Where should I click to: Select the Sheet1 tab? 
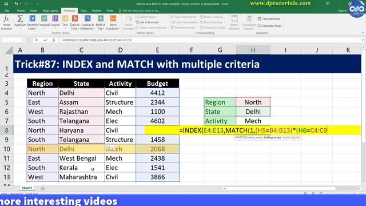[x=27, y=188]
